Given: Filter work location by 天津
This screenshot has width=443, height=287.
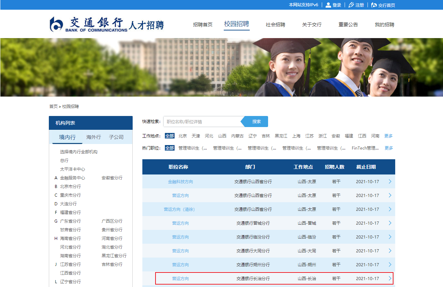Looking at the screenshot, I should click(x=196, y=136).
